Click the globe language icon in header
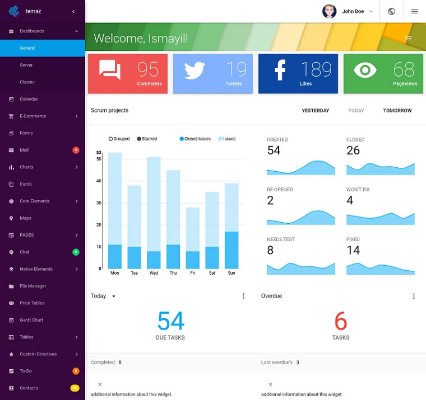Image resolution: width=426 pixels, height=400 pixels. point(391,11)
